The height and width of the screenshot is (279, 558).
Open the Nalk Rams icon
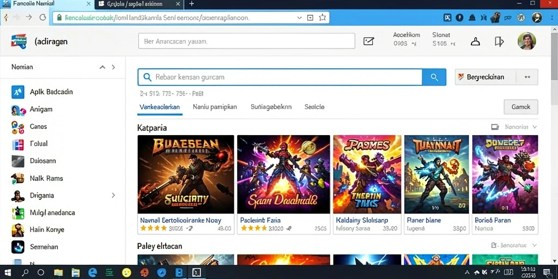click(18, 178)
